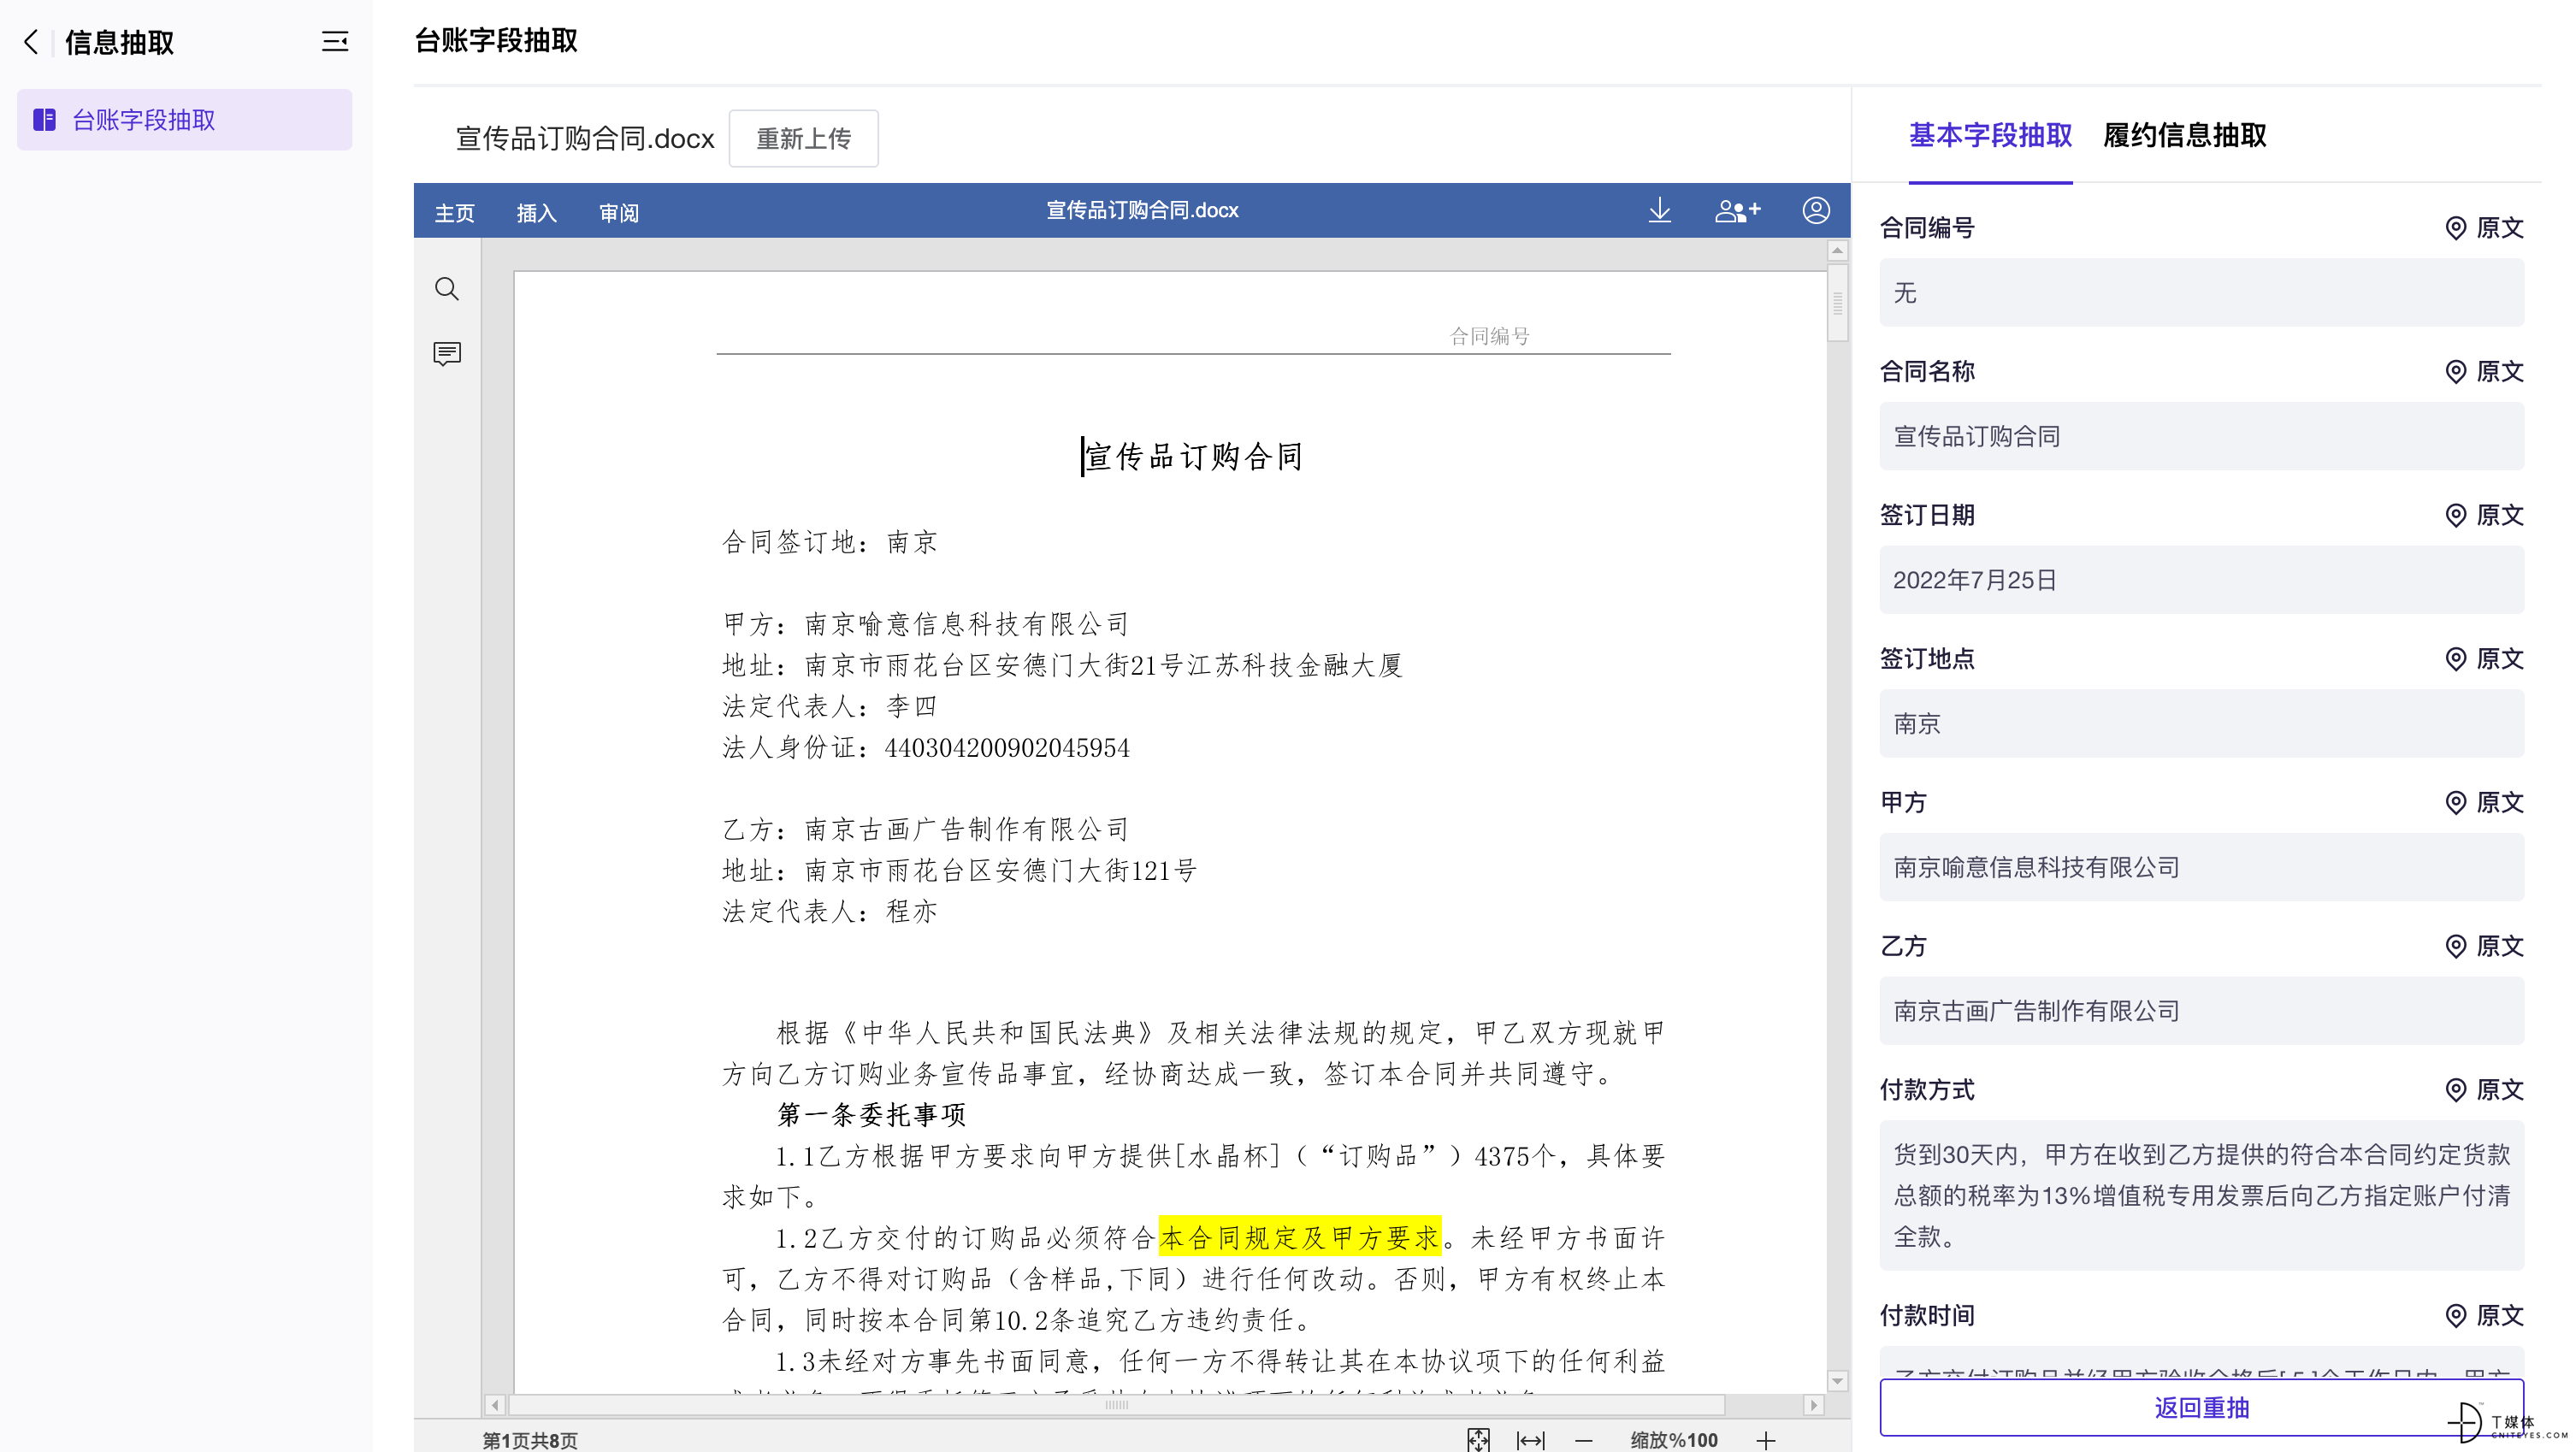
Task: Click the line 法定代表人：程亦
Action: pyautogui.click(x=829, y=912)
